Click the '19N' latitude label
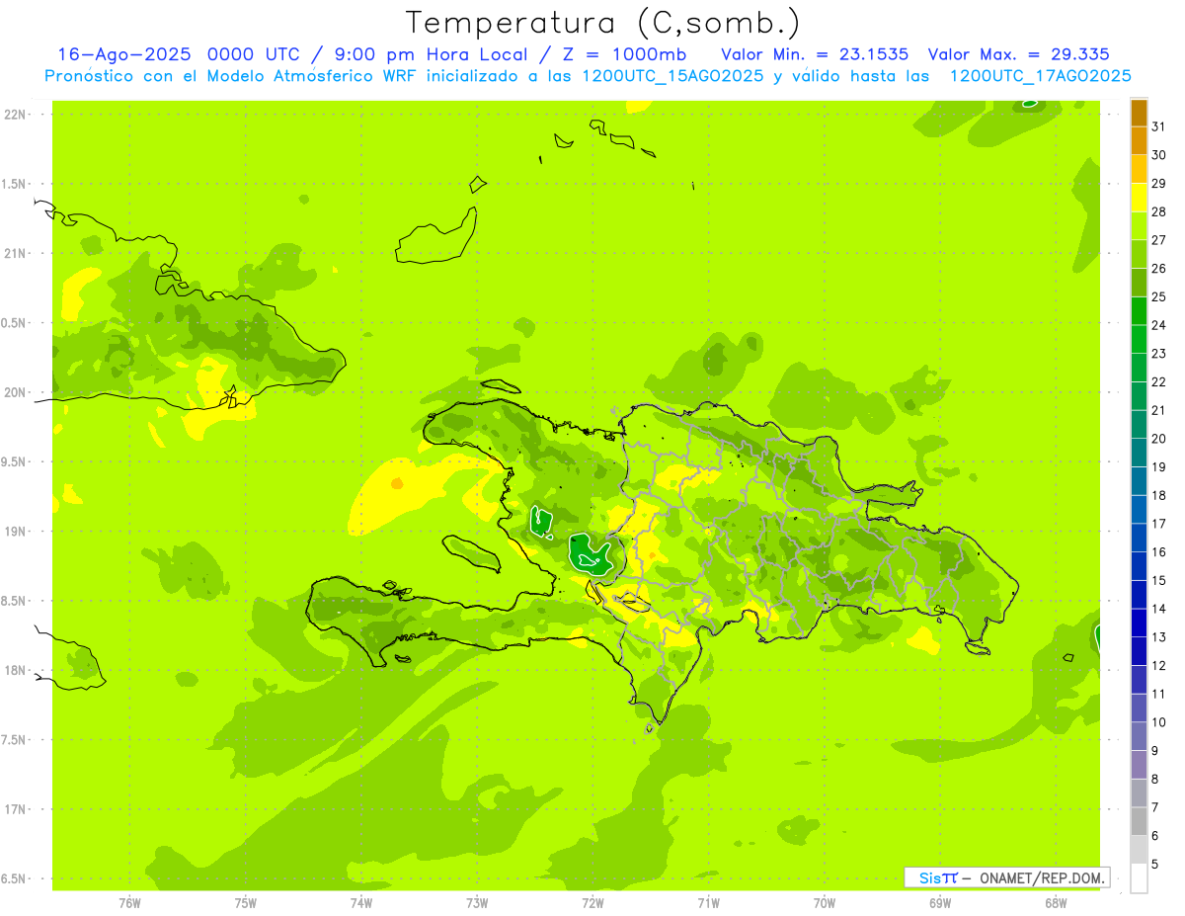The width and height of the screenshot is (1185, 916). tap(16, 531)
